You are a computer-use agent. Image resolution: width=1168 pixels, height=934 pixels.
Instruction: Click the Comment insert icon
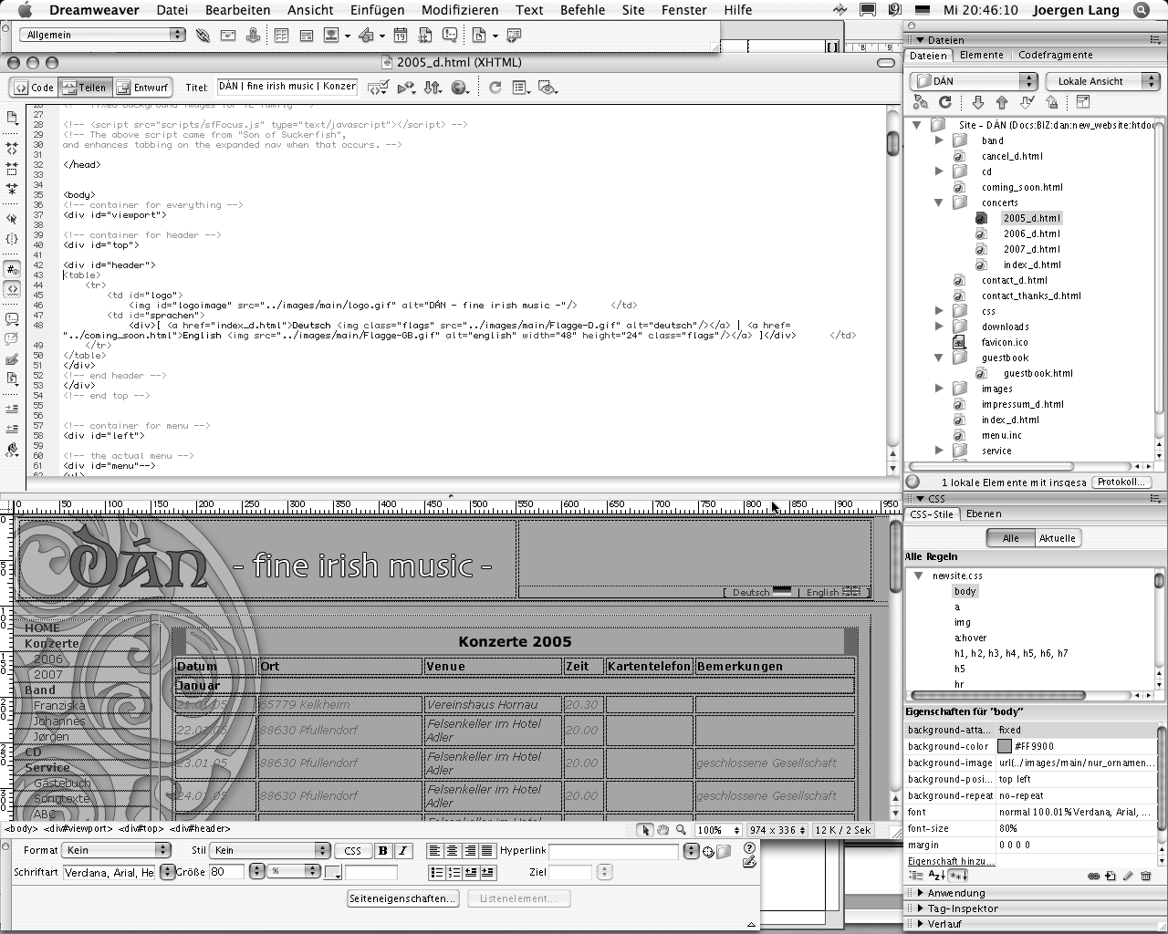pyautogui.click(x=450, y=36)
